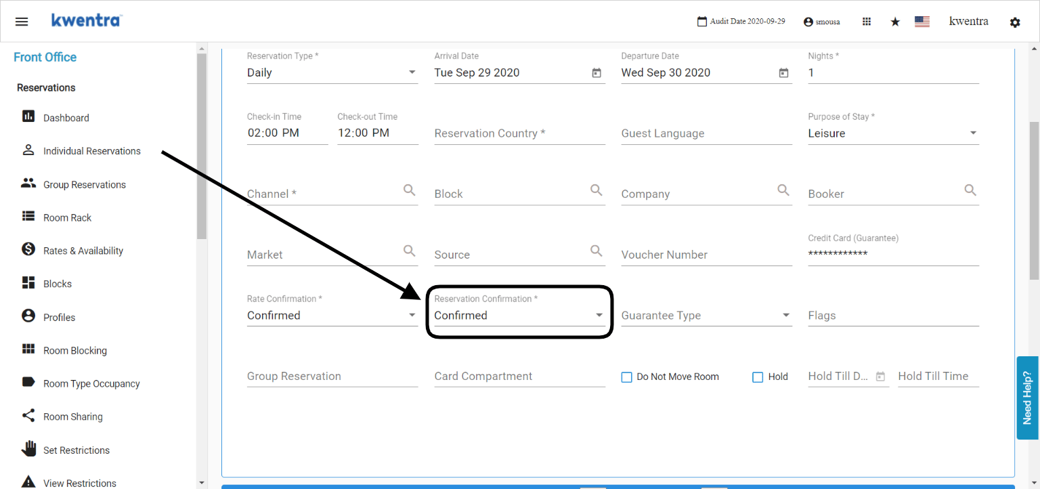1040x489 pixels.
Task: Open the Hold Till Date calendar icon
Action: pos(880,377)
